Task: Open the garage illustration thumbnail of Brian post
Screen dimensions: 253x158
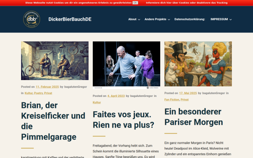Action: click(55, 61)
